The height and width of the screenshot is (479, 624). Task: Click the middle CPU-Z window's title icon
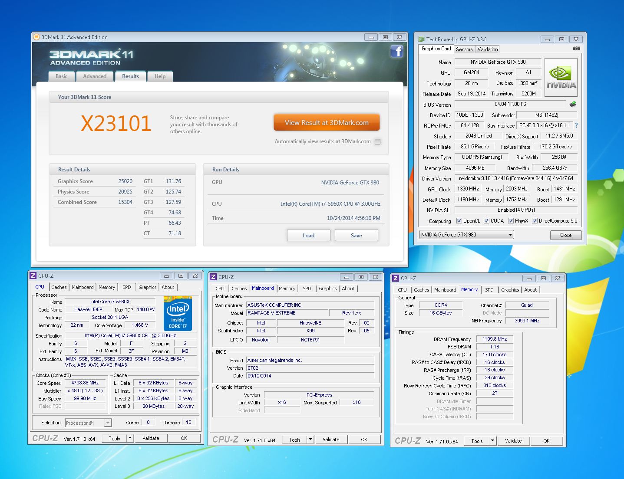click(213, 277)
